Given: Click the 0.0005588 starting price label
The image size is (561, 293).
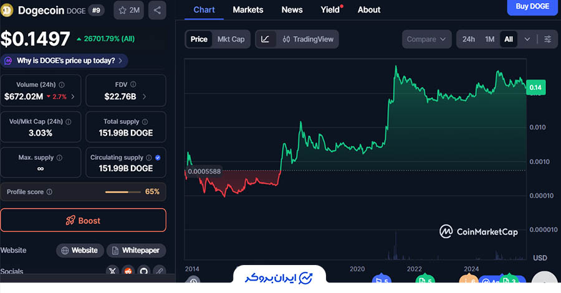Looking at the screenshot, I should point(204,171).
